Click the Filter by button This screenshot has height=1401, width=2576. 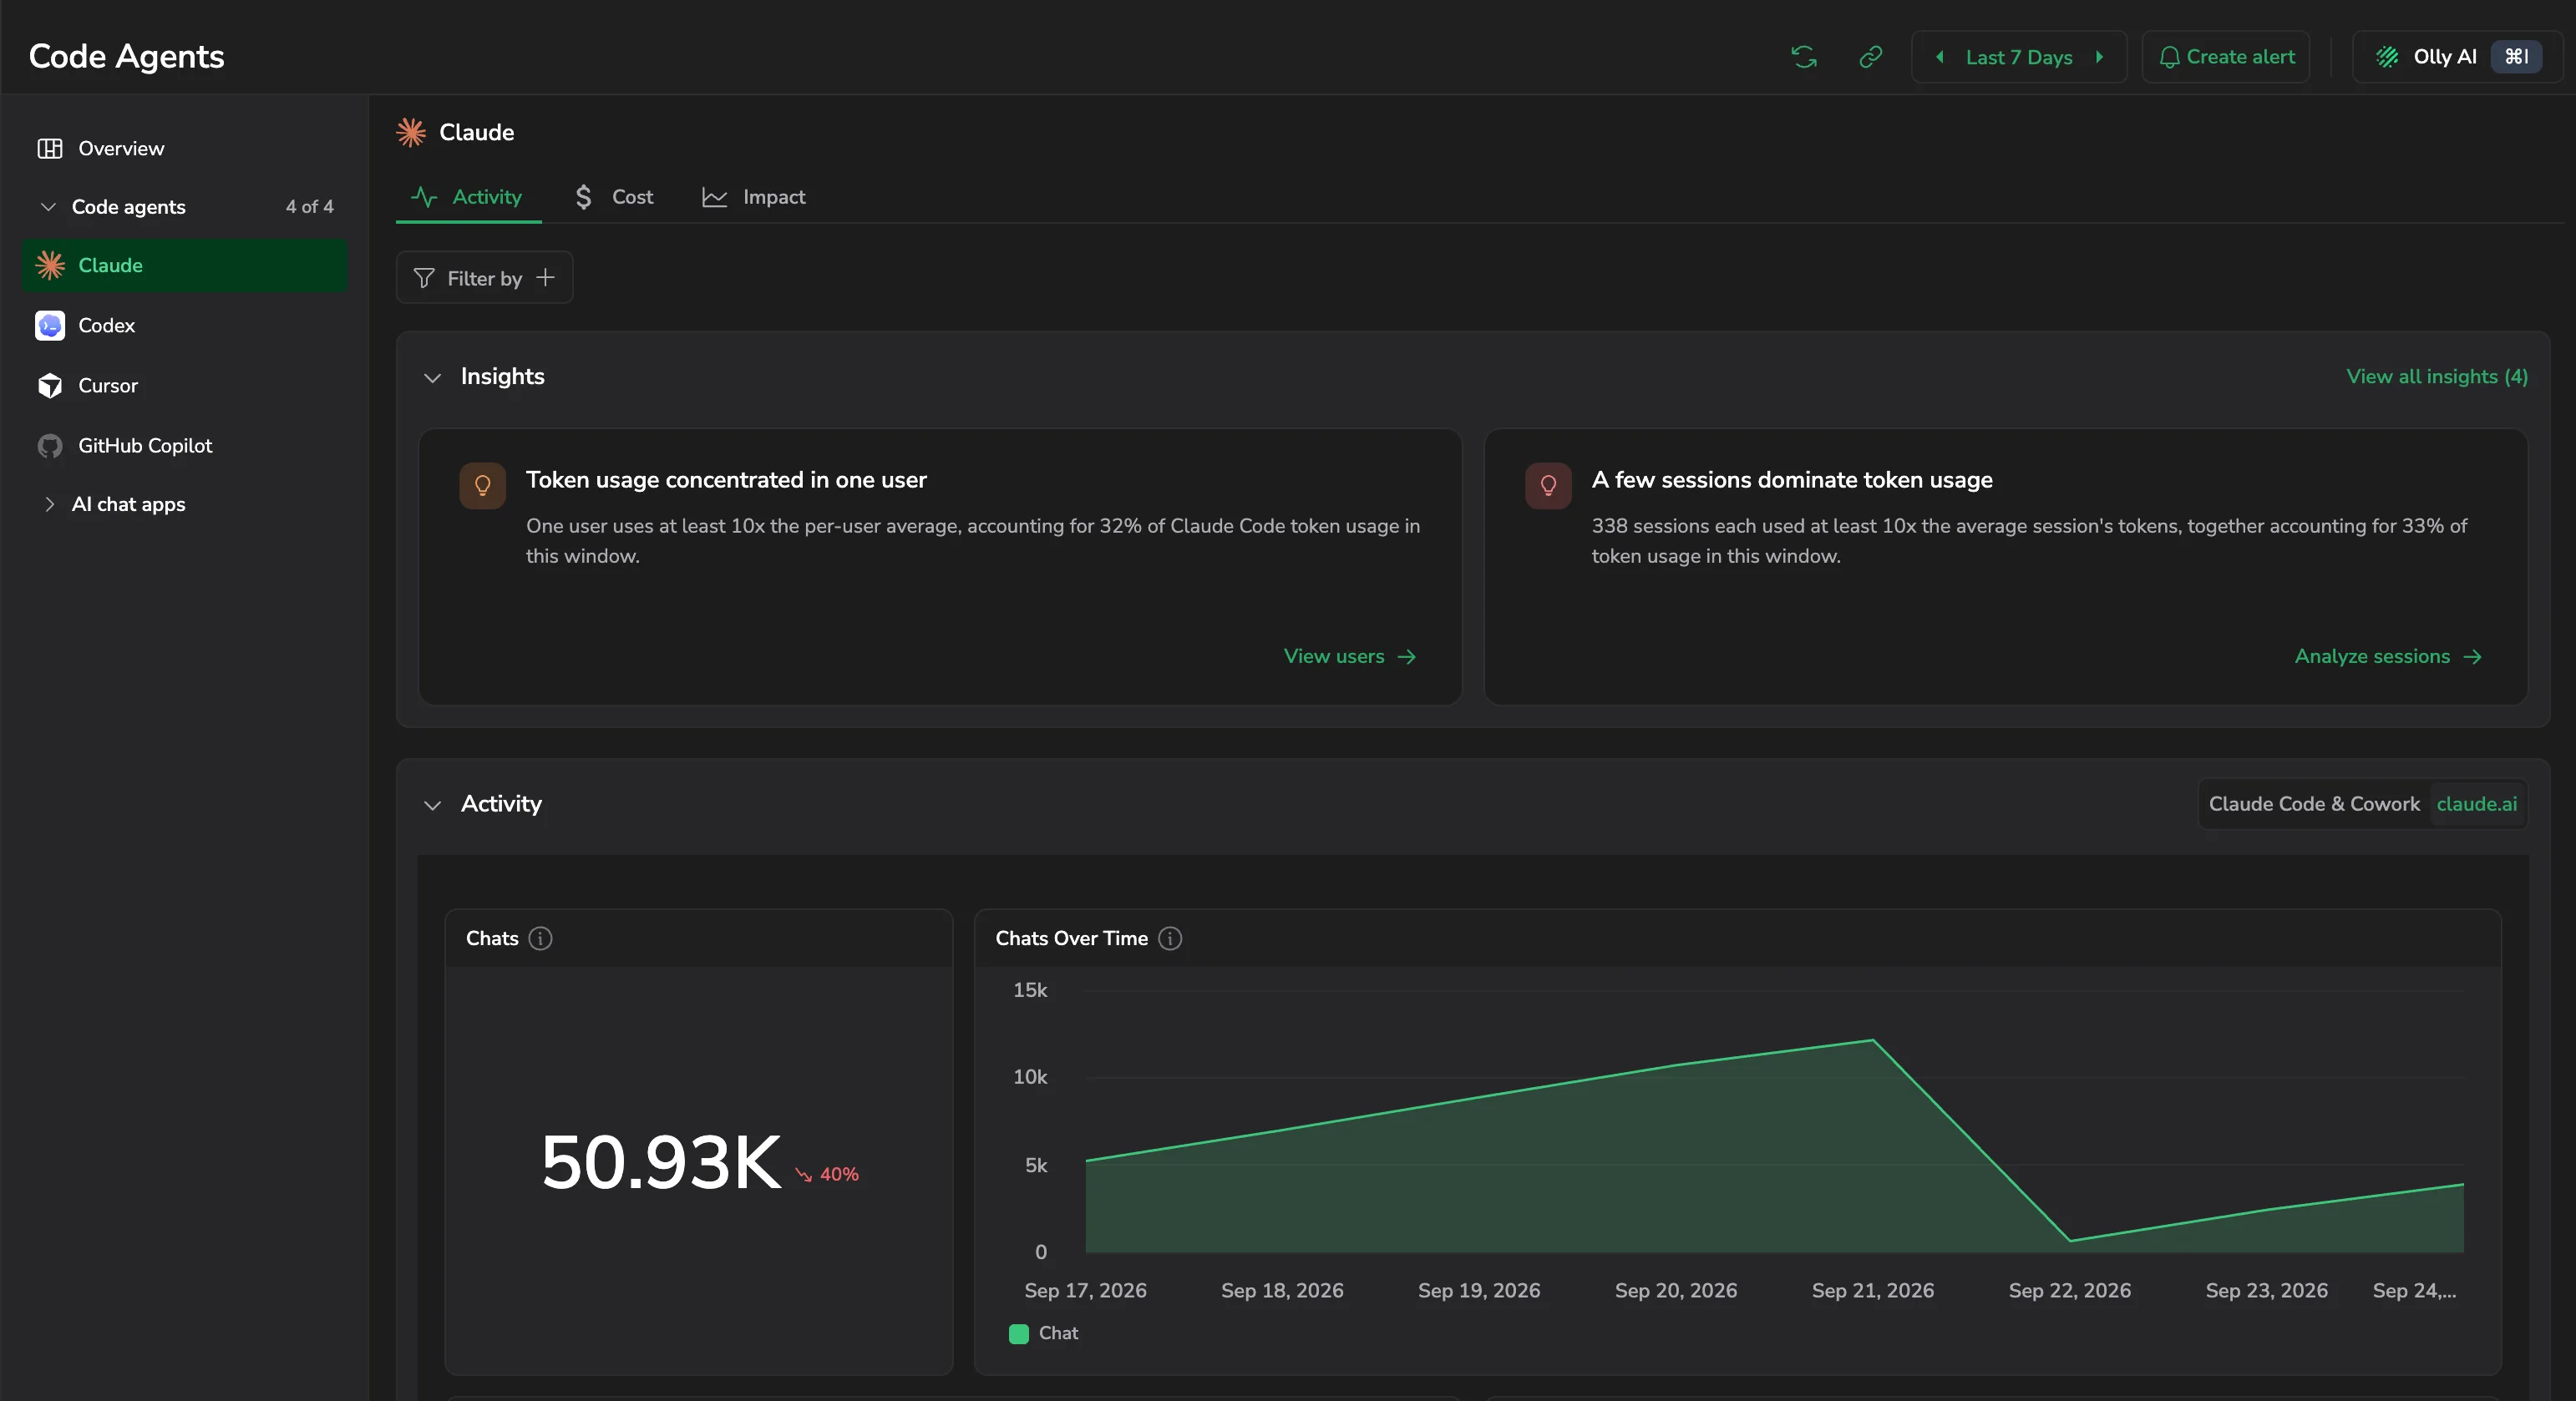[x=484, y=278]
